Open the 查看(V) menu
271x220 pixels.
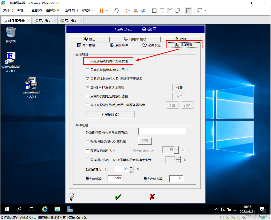click(37, 10)
